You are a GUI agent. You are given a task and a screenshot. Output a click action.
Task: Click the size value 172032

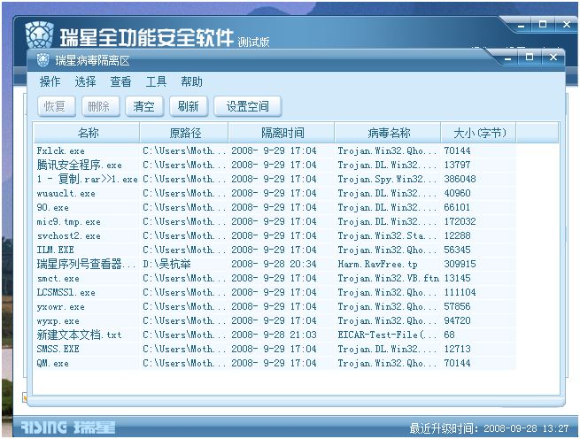(x=460, y=221)
